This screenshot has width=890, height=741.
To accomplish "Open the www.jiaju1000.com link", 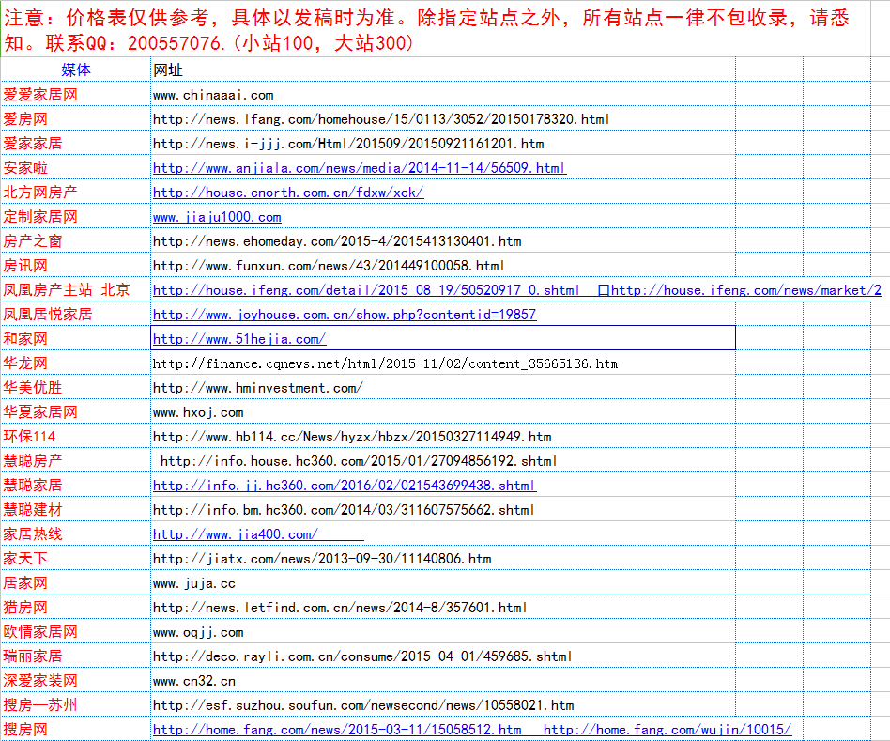I will [217, 217].
